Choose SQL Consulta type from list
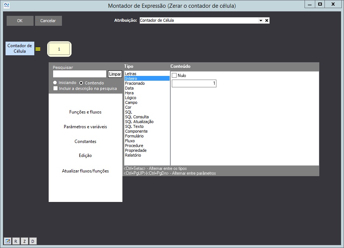Image resolution: width=344 pixels, height=248 pixels. coord(137,117)
